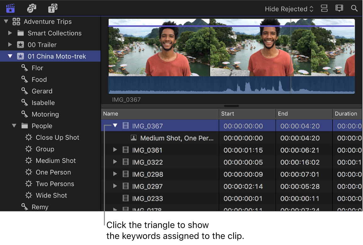
Task: Open the Media Sidebar icon
Action: click(10, 8)
